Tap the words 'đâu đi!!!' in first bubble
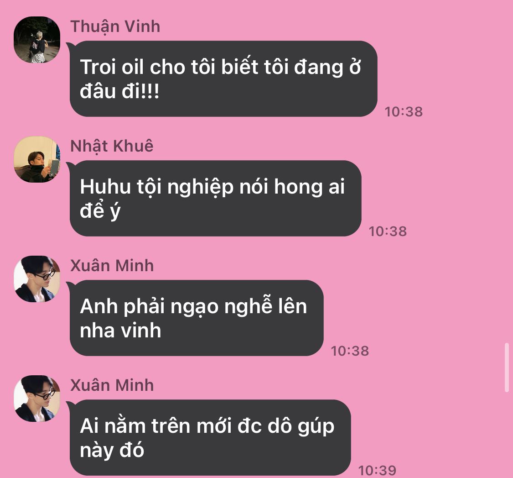 [119, 91]
